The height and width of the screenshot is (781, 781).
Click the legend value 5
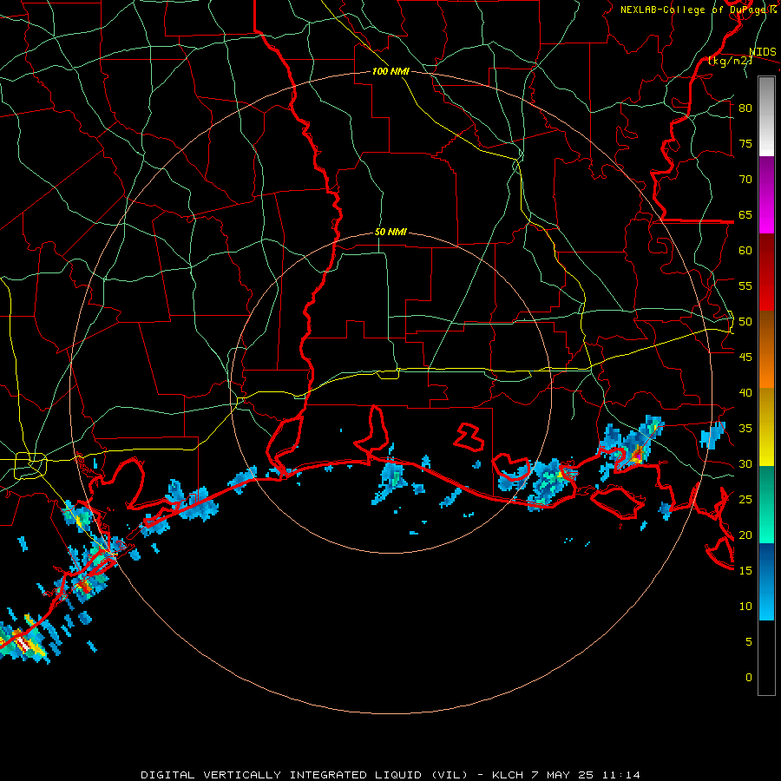pos(749,642)
